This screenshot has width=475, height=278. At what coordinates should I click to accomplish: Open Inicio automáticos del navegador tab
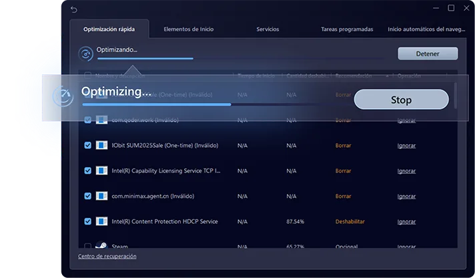click(x=426, y=29)
